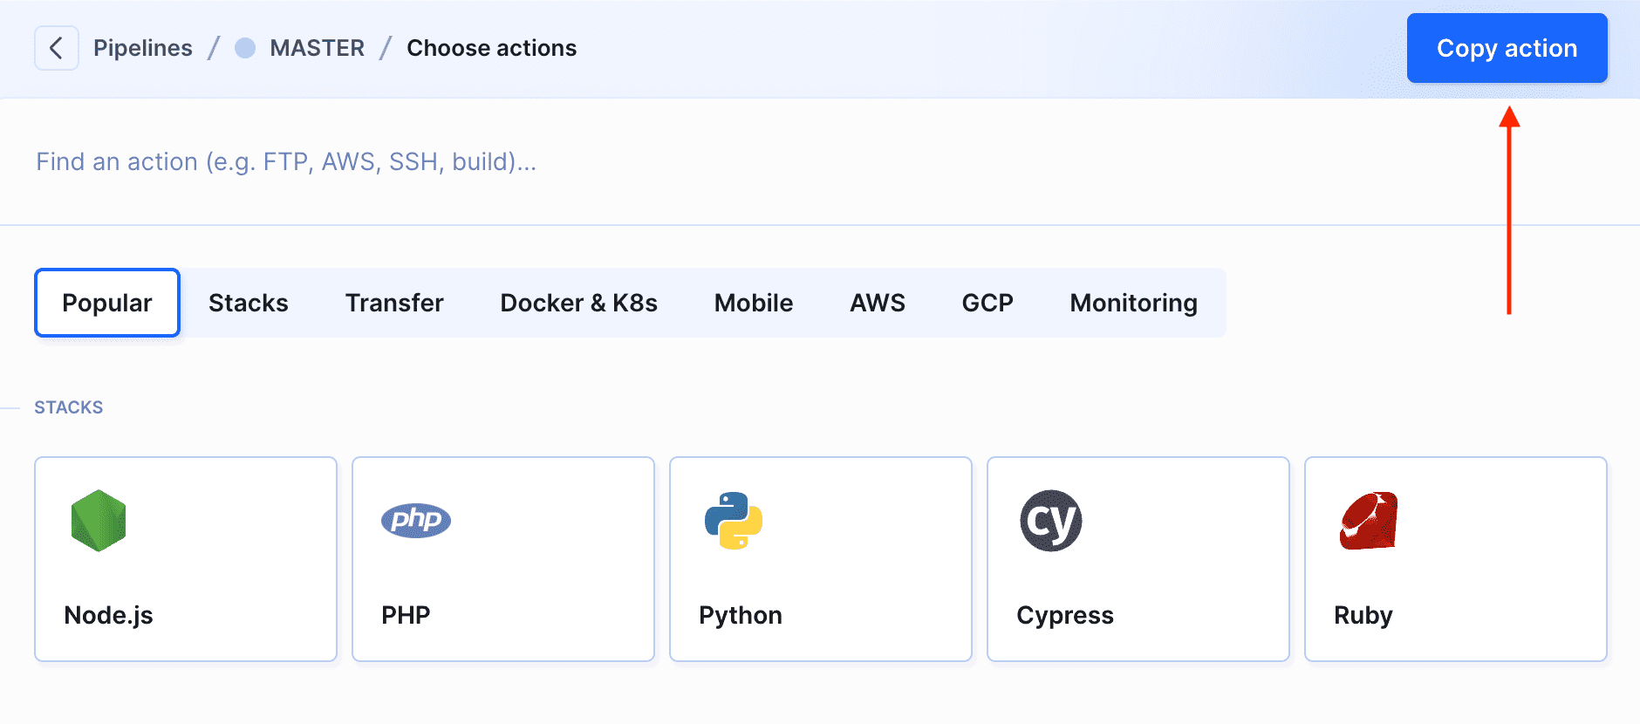This screenshot has height=724, width=1640.
Task: Choose the Node.js action card
Action: [186, 559]
